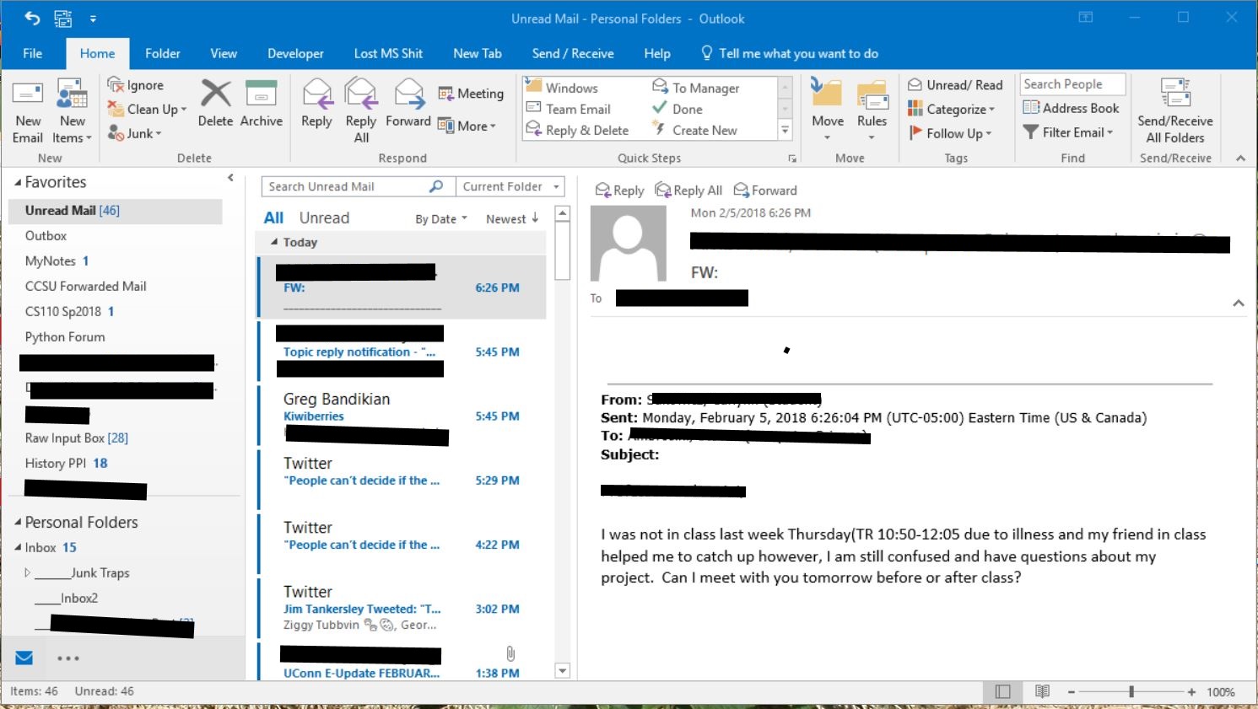Screen dimensions: 1258x709
Task: Open the New Items menu
Action: coord(73,111)
